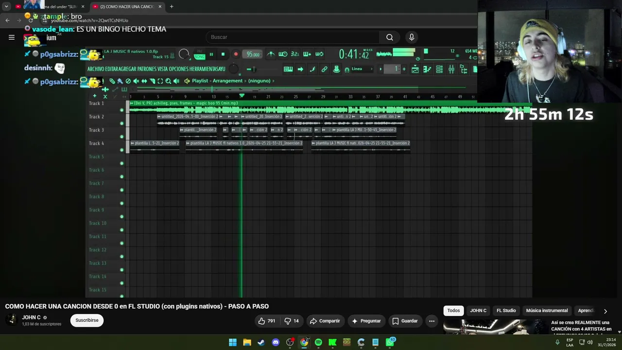
Task: Click the red record button in FL Studio
Action: (236, 54)
